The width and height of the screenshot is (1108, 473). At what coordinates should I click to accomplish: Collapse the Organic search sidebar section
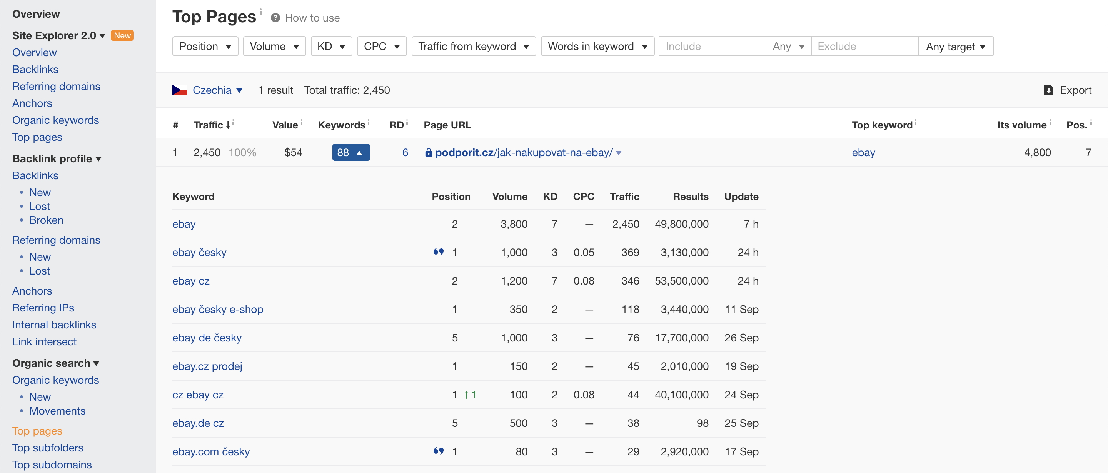[x=56, y=363]
